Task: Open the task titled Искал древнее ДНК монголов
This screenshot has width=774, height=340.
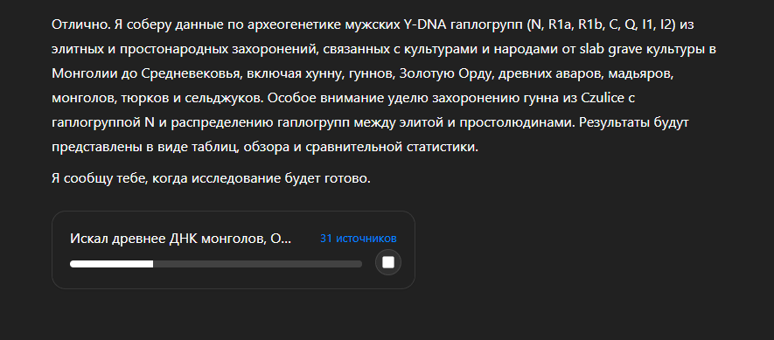Action: tap(181, 239)
